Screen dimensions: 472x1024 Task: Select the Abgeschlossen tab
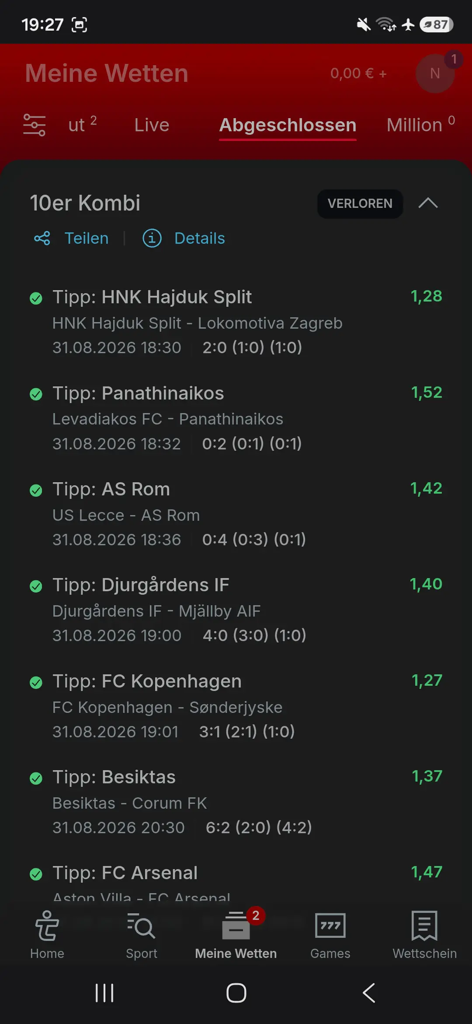coord(288,125)
